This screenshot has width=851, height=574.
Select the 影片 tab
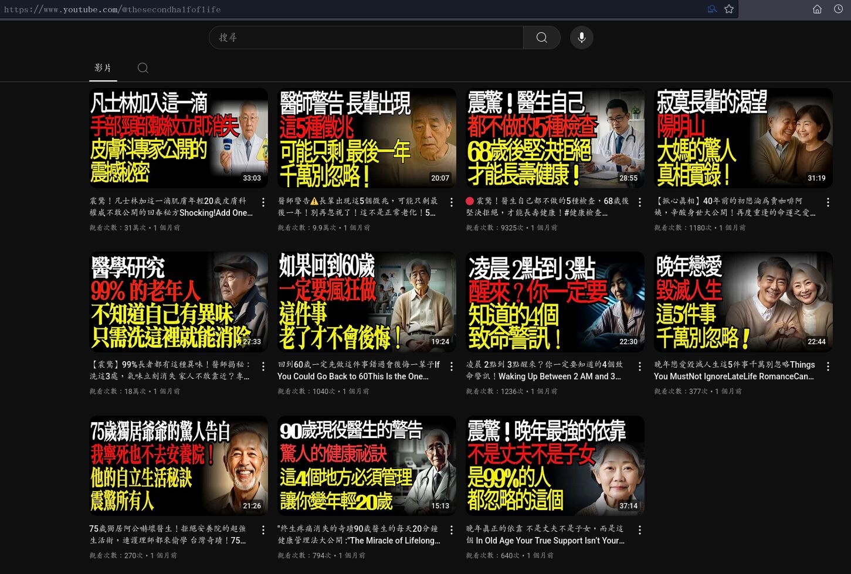click(x=103, y=68)
